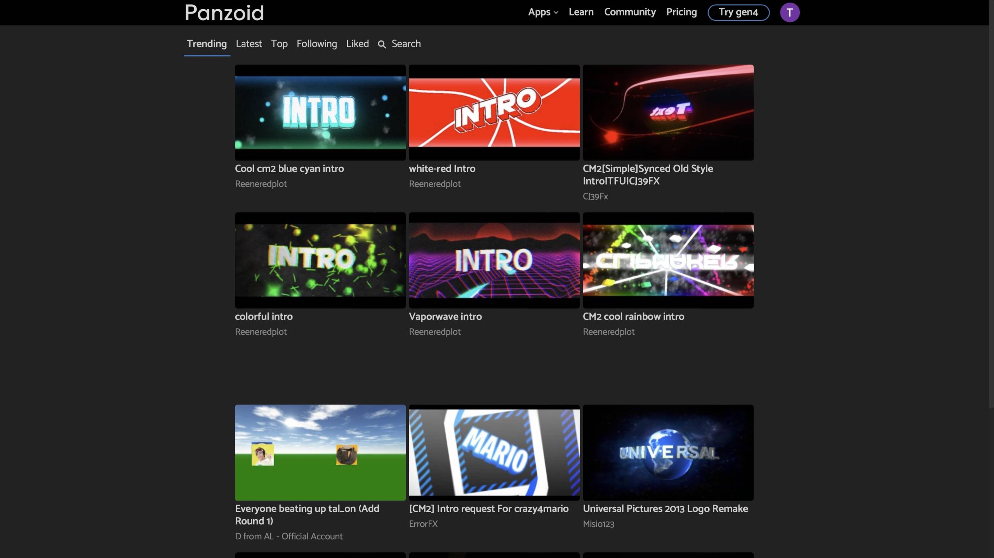
Task: Open Universal Pictures 2013 Logo Remake thumbnail
Action: pyautogui.click(x=668, y=452)
